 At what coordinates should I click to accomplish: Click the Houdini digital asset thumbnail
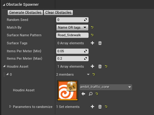pos(68,90)
